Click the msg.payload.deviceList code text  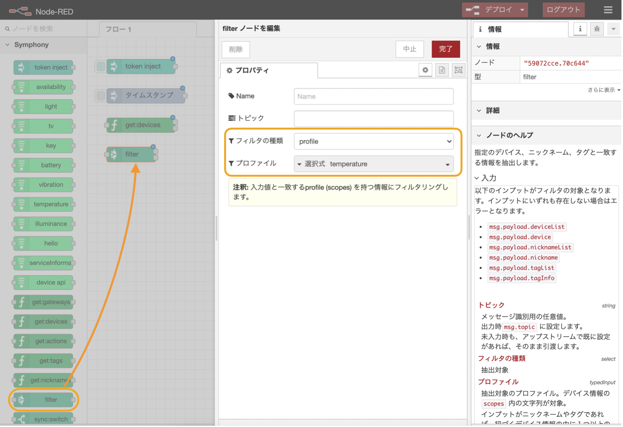tap(527, 227)
